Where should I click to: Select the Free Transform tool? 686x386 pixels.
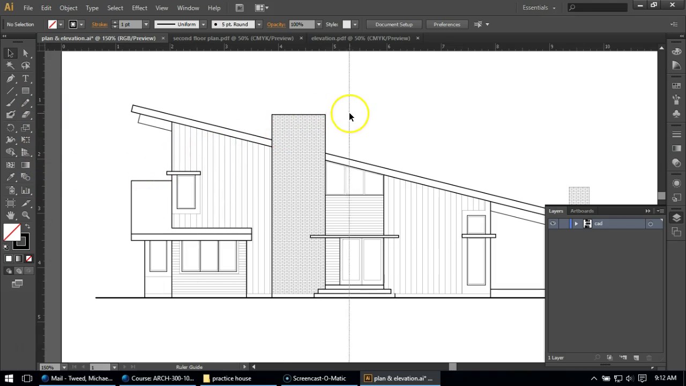click(x=26, y=140)
